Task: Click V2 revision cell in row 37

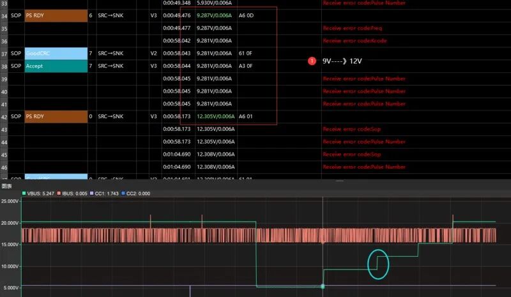Action: point(153,53)
